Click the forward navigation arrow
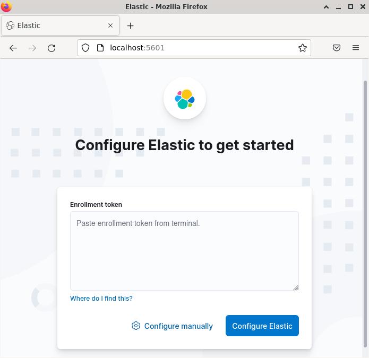Image resolution: width=369 pixels, height=358 pixels. (32, 48)
